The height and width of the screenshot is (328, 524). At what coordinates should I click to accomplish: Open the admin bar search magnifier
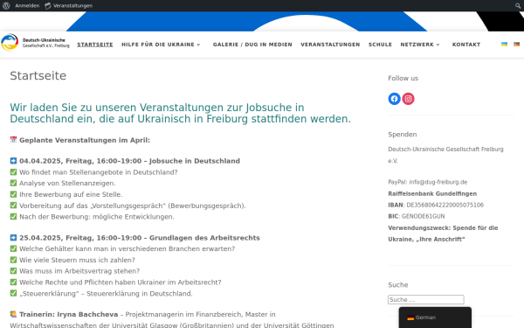[518, 6]
